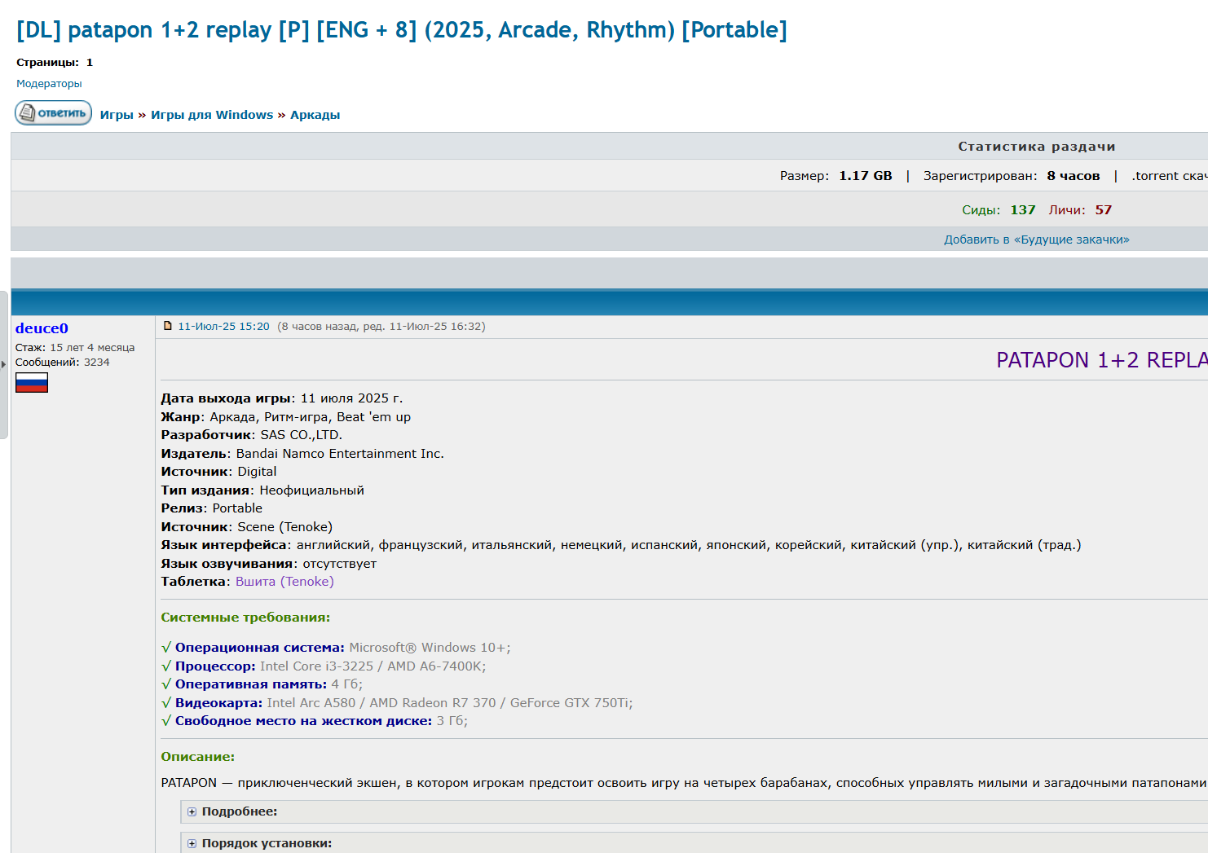Click the Издатель Bandai Namco line
This screenshot has height=853, width=1208.
coord(302,454)
